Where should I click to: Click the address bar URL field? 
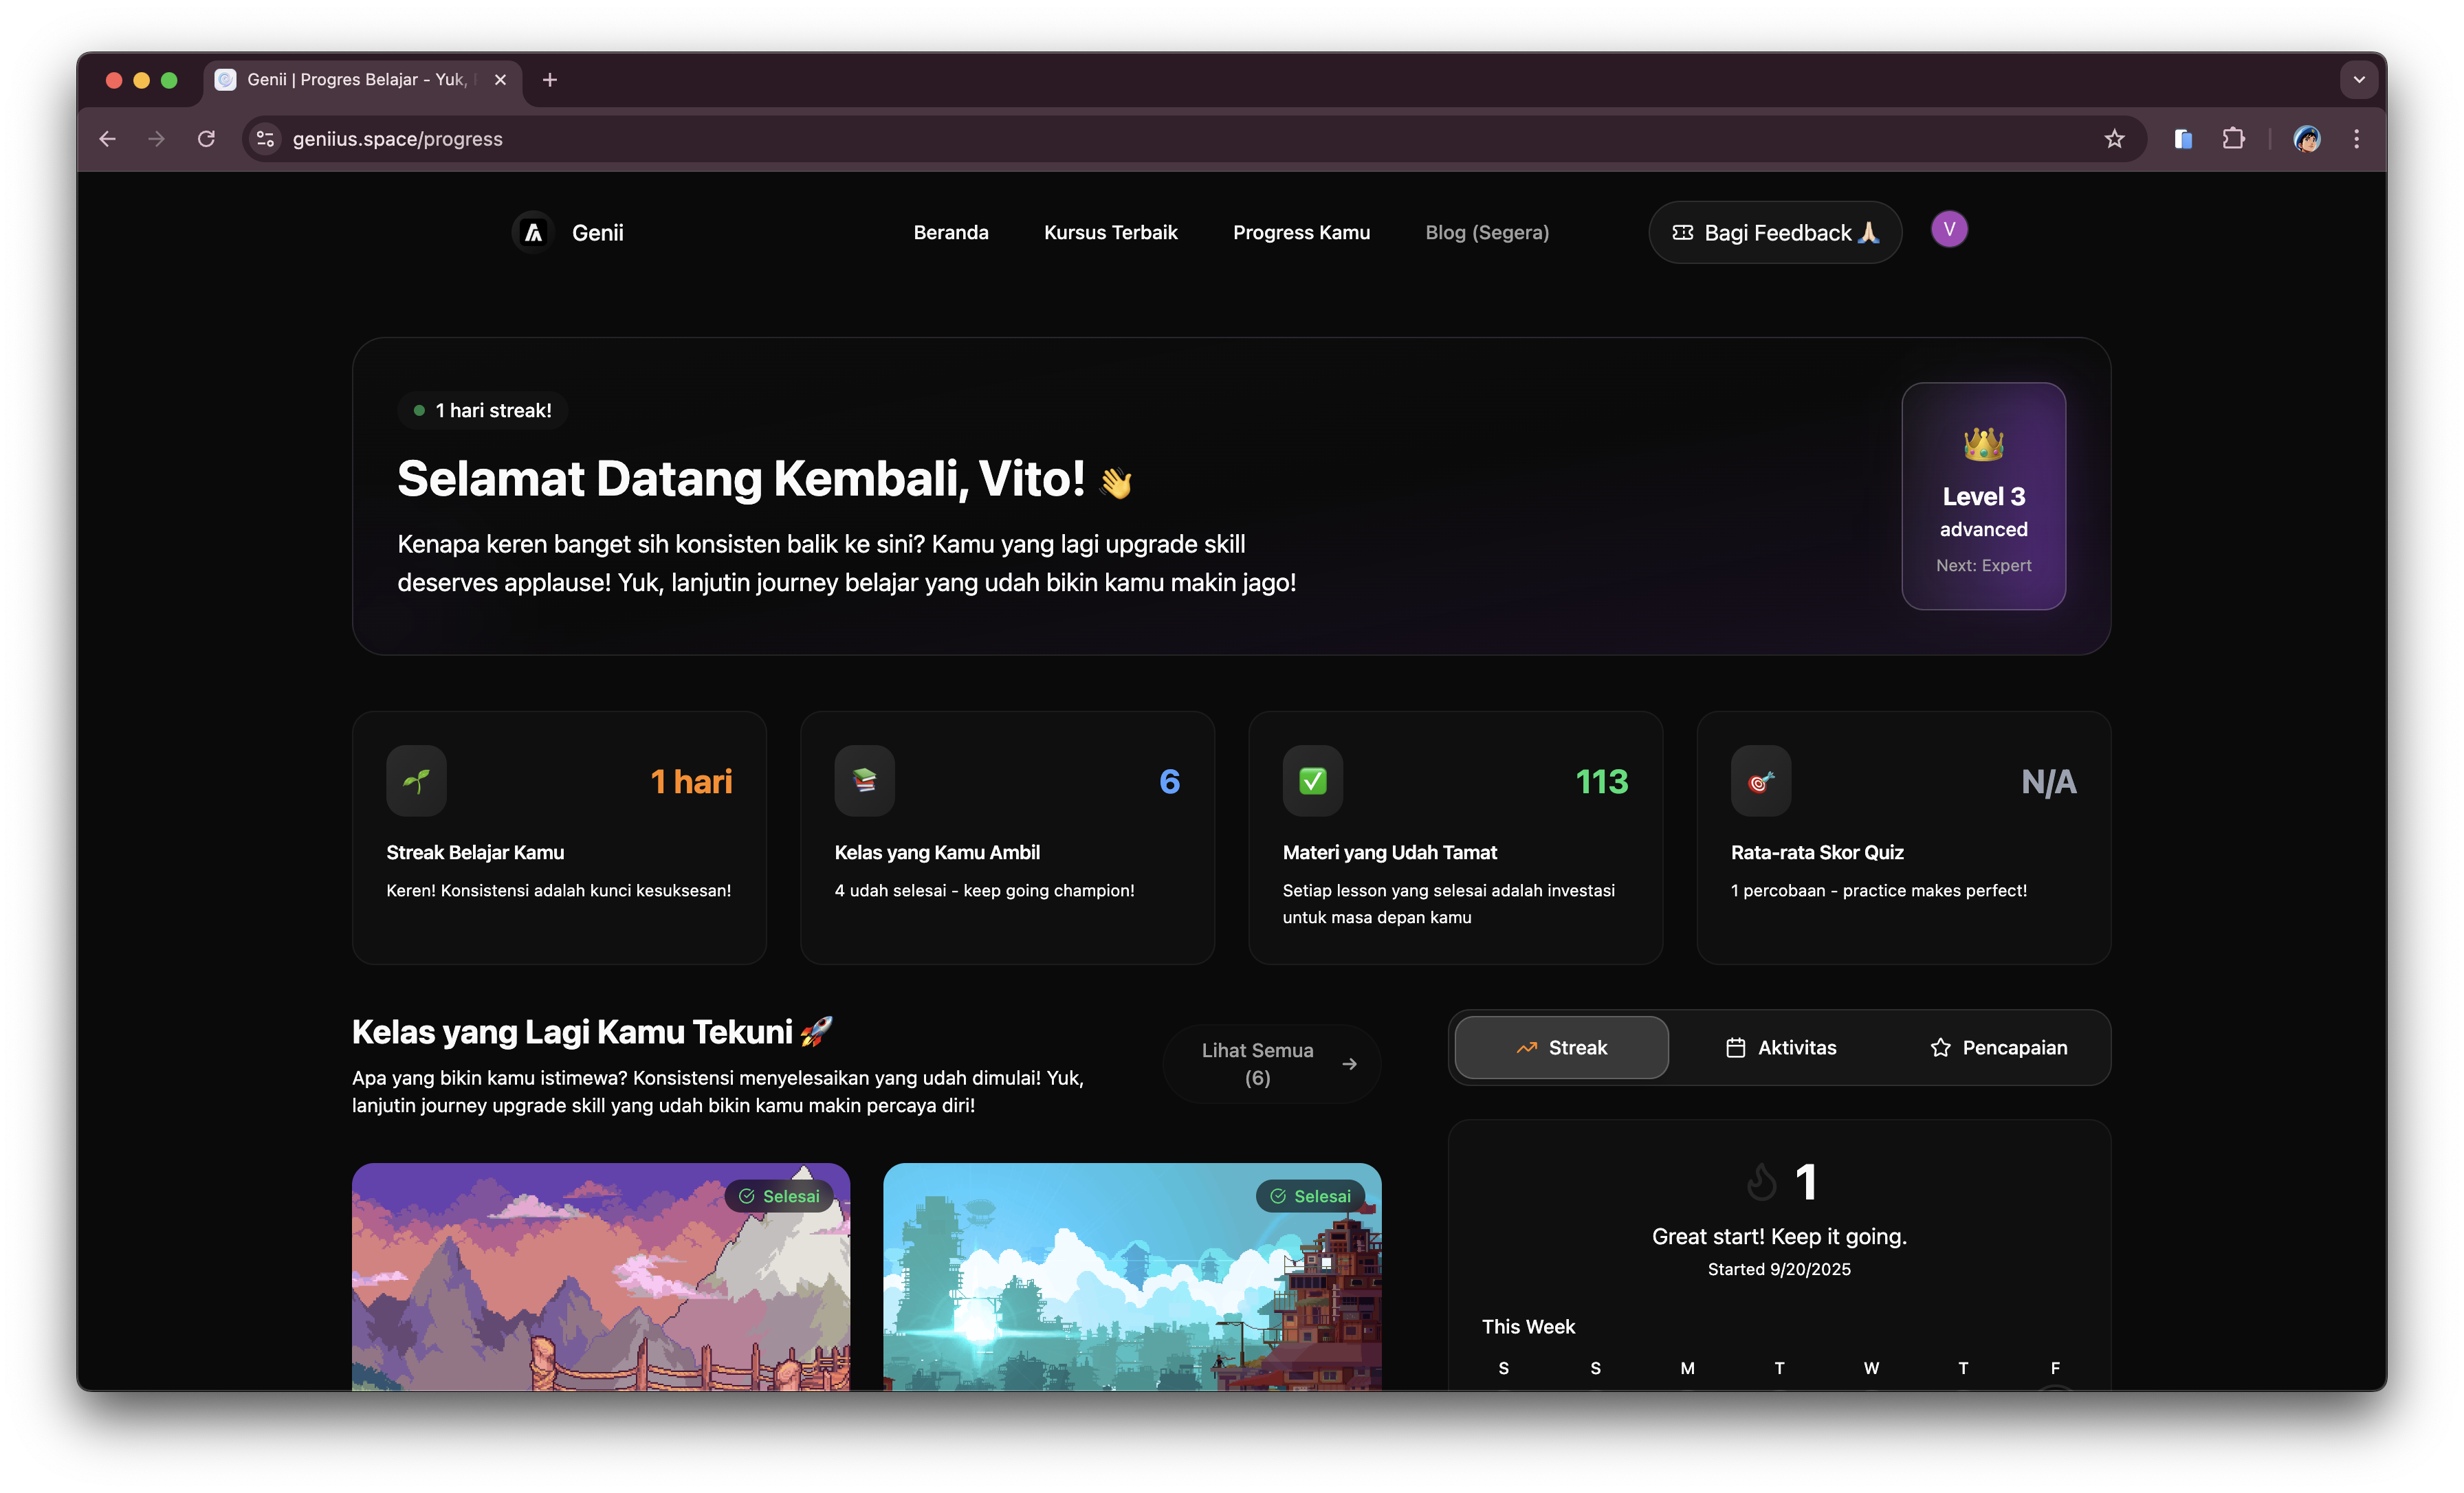click(x=1193, y=139)
